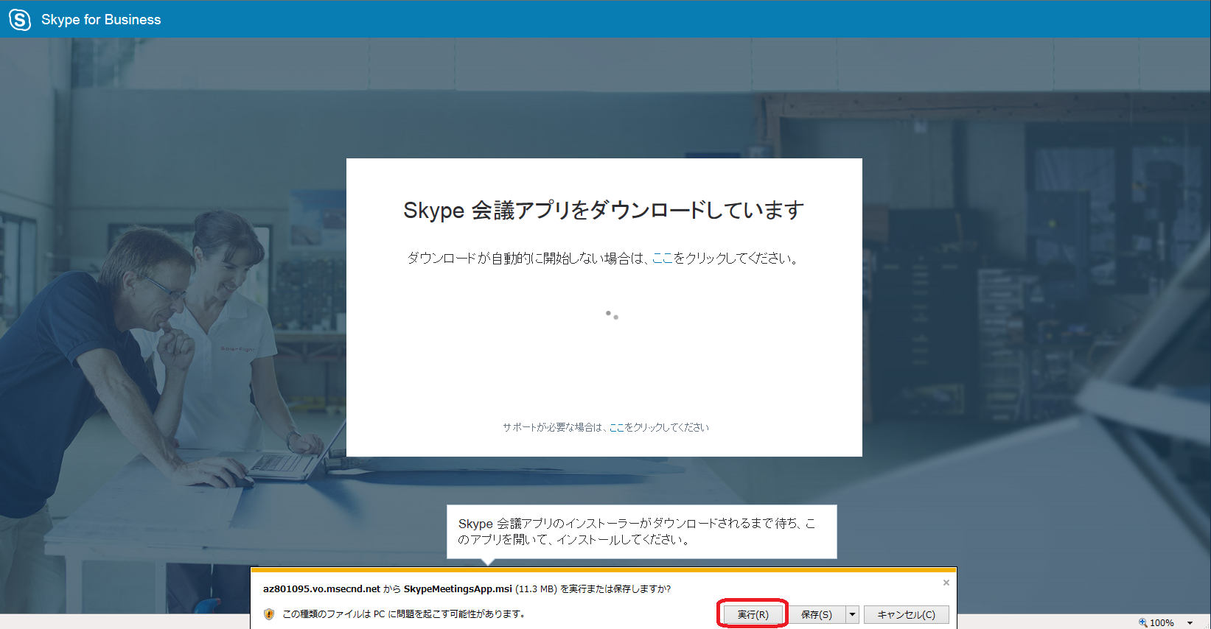Click the 実行(R) Run button
The height and width of the screenshot is (629, 1211).
753,614
